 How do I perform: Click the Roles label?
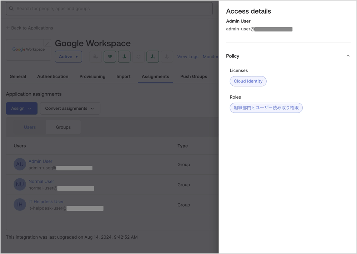[235, 97]
